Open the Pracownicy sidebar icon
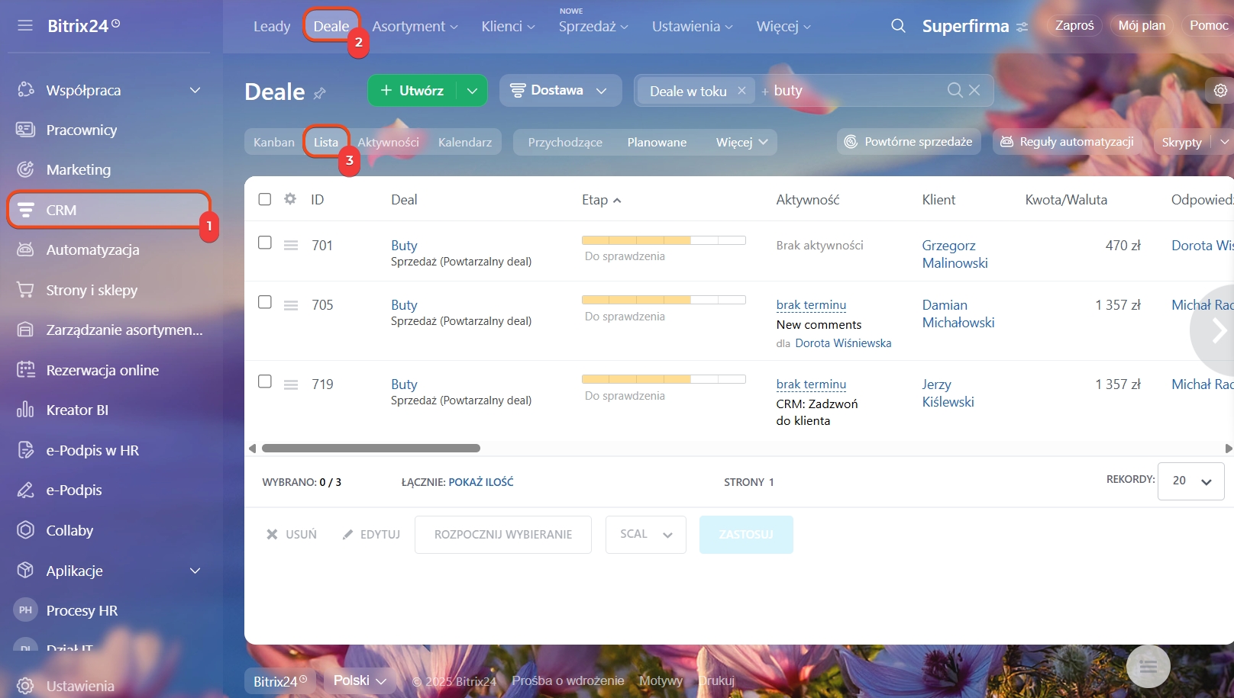Screen dimensions: 1234x698 [x=25, y=130]
